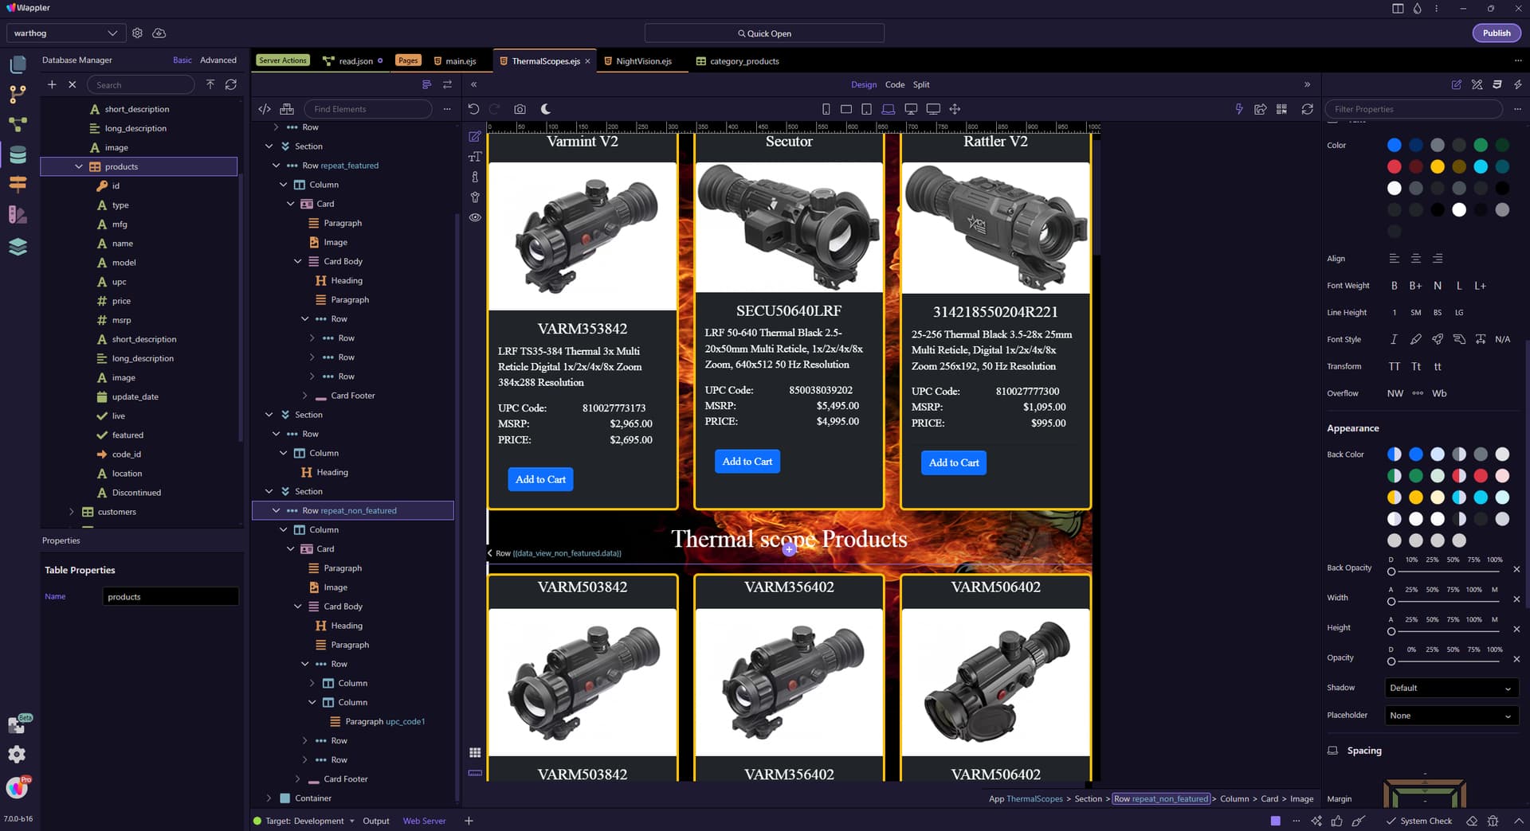Open the workflows panel sidebar icon
1530x831 pixels.
point(18,125)
